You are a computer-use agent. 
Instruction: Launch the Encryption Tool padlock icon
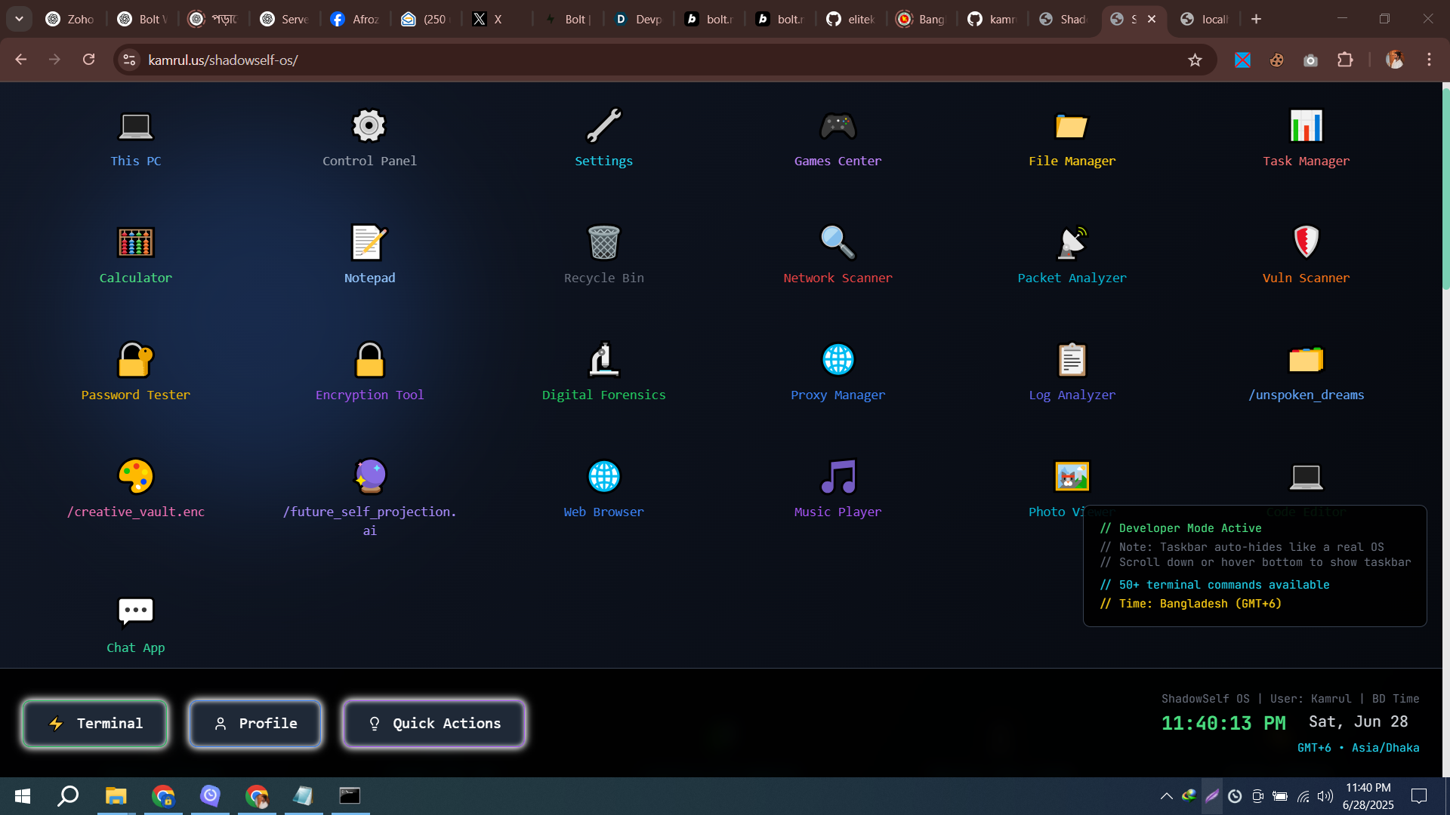370,360
